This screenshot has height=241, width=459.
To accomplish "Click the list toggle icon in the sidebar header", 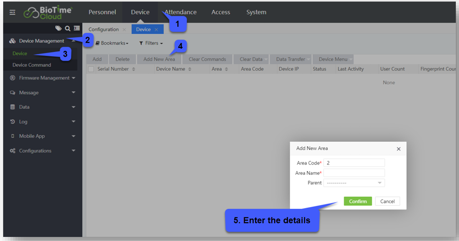I will (x=77, y=29).
